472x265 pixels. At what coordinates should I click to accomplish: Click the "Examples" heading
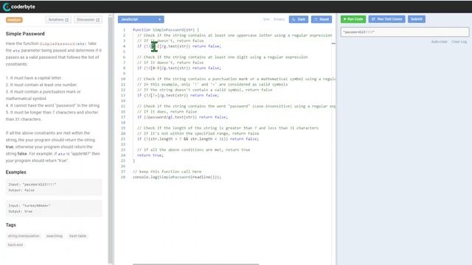pos(16,172)
